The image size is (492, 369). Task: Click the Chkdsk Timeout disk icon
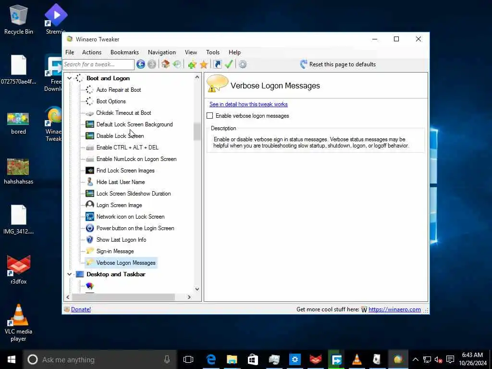pyautogui.click(x=89, y=113)
